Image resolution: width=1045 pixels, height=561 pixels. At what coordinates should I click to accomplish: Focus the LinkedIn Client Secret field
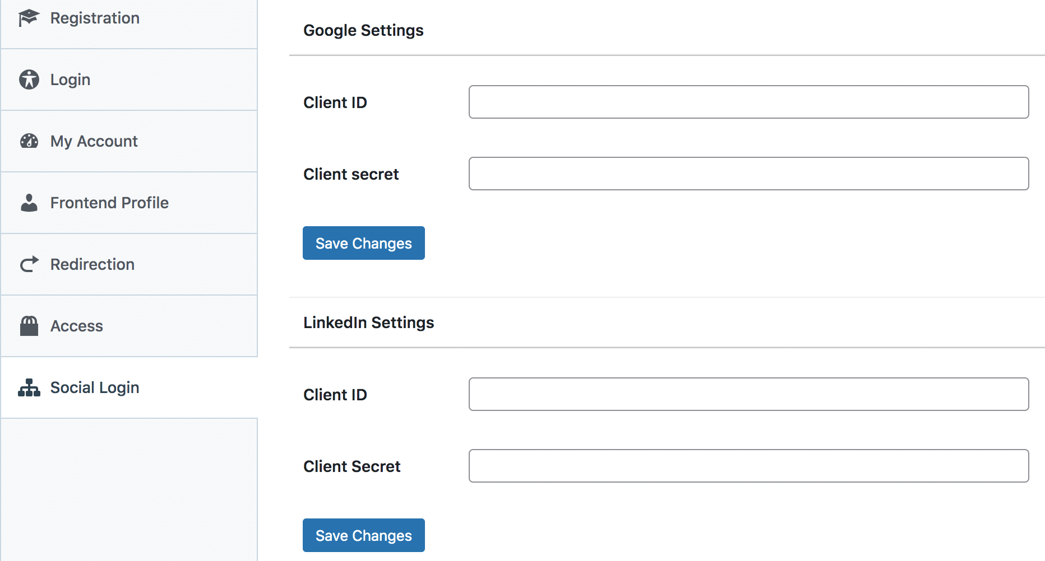click(x=748, y=466)
